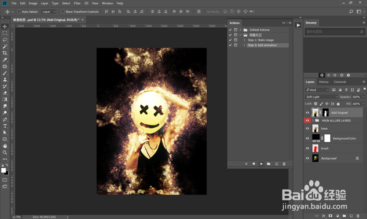Select the Pen tool
The height and width of the screenshot is (219, 367).
point(5,119)
